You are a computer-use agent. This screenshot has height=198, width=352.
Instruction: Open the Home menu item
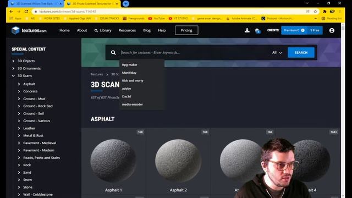click(x=64, y=30)
